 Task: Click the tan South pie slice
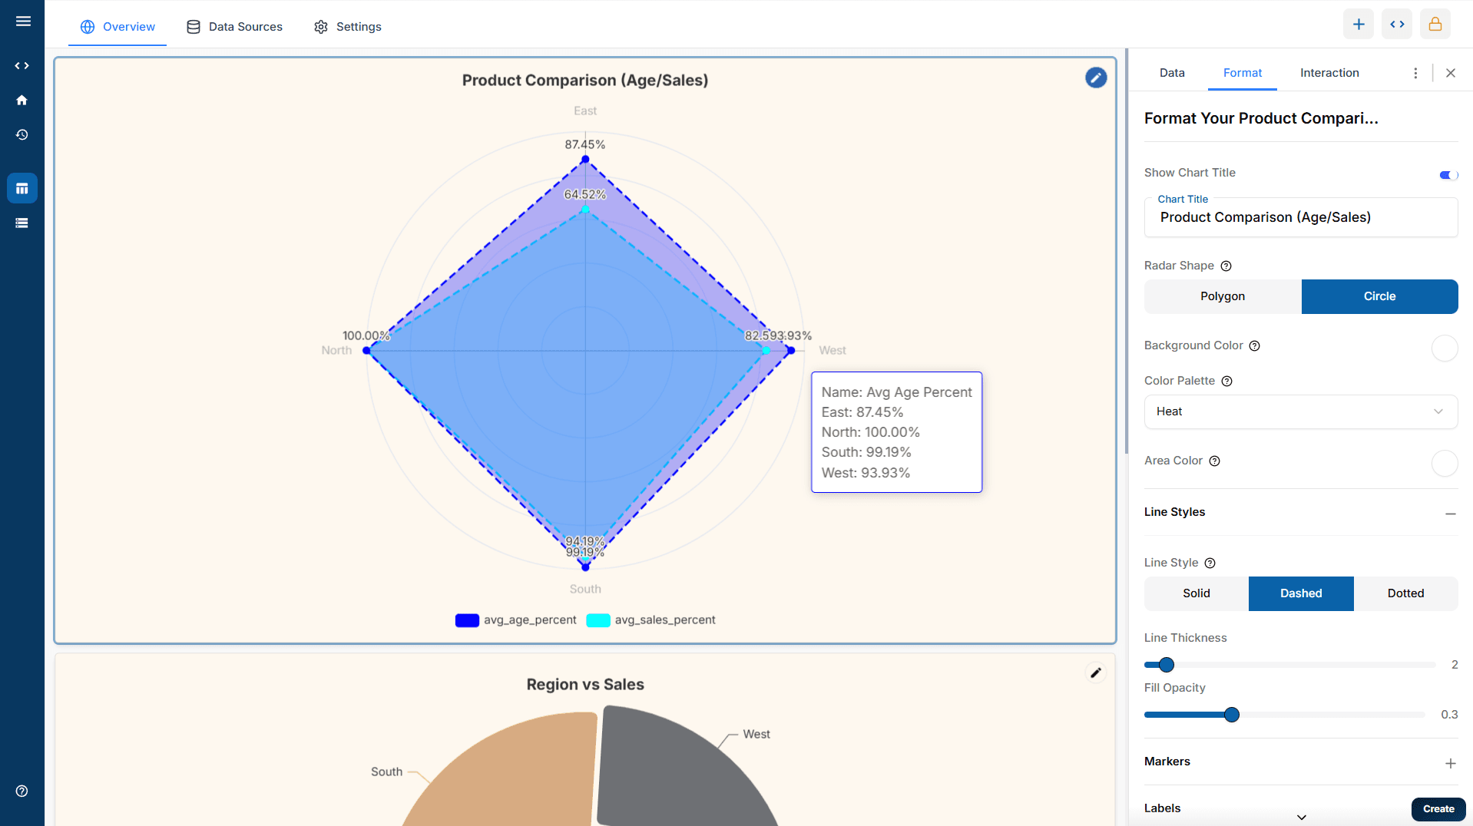pos(515,775)
